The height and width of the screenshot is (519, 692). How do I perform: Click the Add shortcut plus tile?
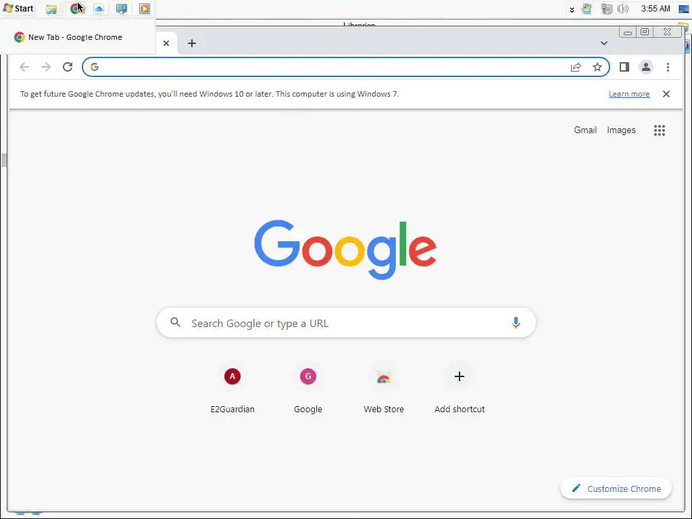tap(460, 390)
